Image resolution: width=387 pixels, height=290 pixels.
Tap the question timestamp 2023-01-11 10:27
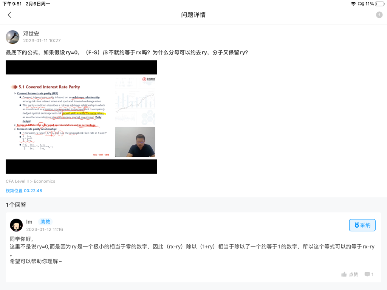(42, 41)
